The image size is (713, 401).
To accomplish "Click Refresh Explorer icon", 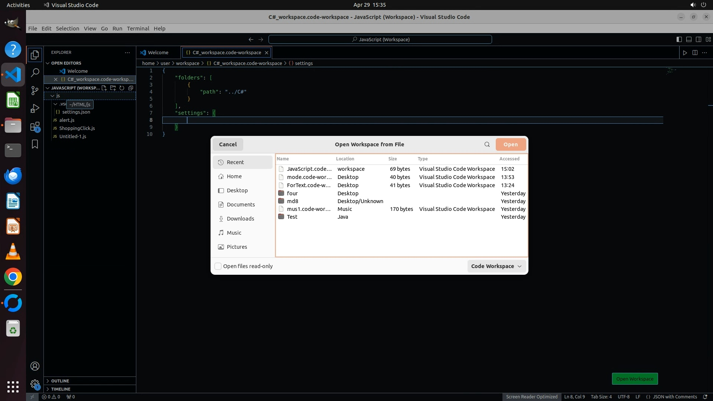I will tap(122, 88).
